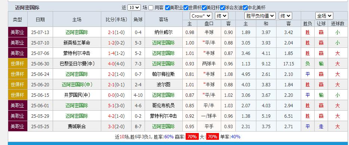Viewport: 349px width, 145px height.
Task: Open the 终 dropdown next to 胜平负均值
Action: pyautogui.click(x=285, y=16)
